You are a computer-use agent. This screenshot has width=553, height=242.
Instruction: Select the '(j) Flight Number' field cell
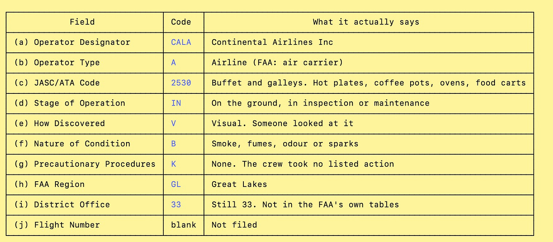click(85, 225)
